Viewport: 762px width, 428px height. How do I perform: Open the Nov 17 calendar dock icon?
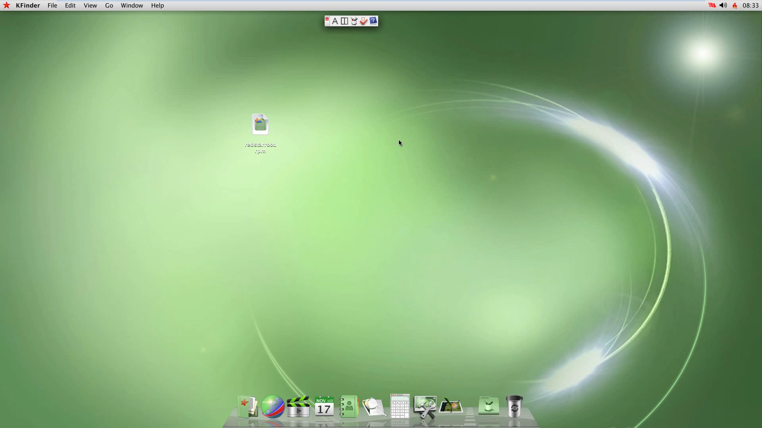(x=324, y=407)
